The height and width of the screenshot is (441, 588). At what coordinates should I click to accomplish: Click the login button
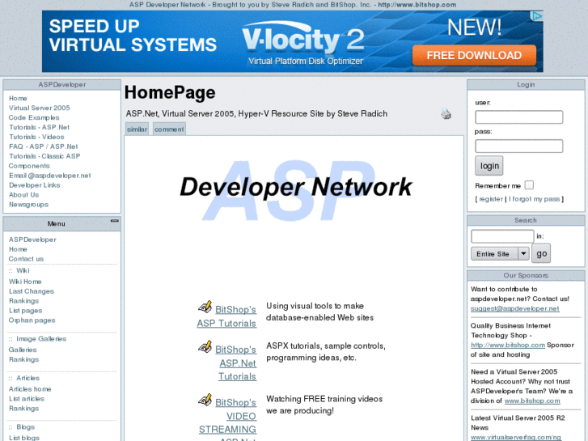point(489,166)
